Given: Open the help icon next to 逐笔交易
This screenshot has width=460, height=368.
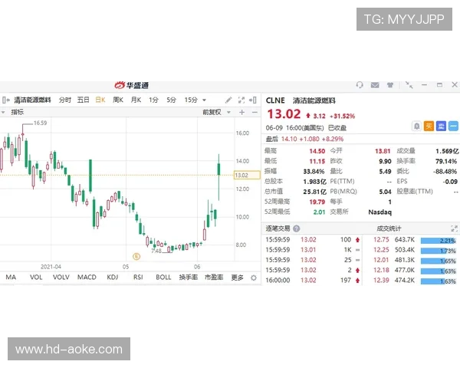Looking at the screenshot, I should coord(296,228).
